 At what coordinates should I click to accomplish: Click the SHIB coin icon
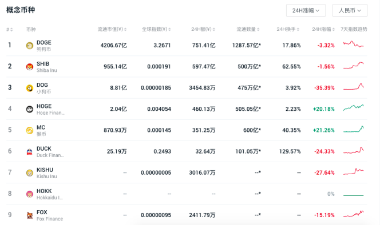click(30, 67)
